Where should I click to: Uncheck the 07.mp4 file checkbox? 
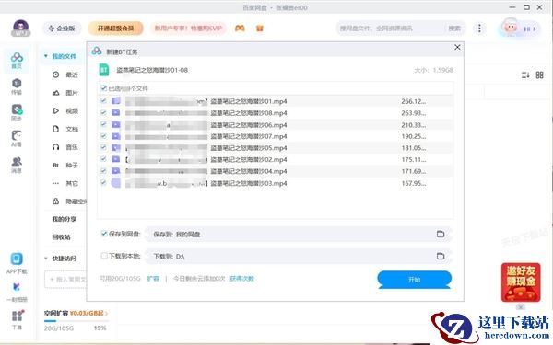(x=103, y=136)
